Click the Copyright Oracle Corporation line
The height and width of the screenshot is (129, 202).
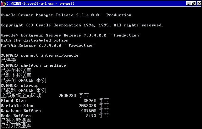(x=82, y=25)
